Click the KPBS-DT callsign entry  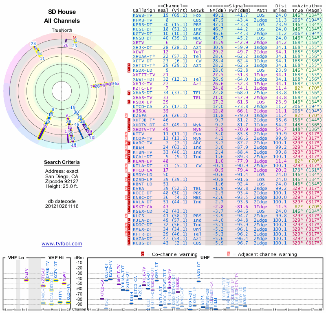pos(143,24)
